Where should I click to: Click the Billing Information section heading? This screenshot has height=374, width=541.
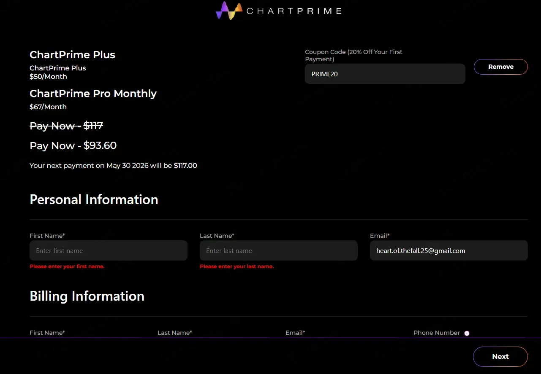click(x=87, y=296)
